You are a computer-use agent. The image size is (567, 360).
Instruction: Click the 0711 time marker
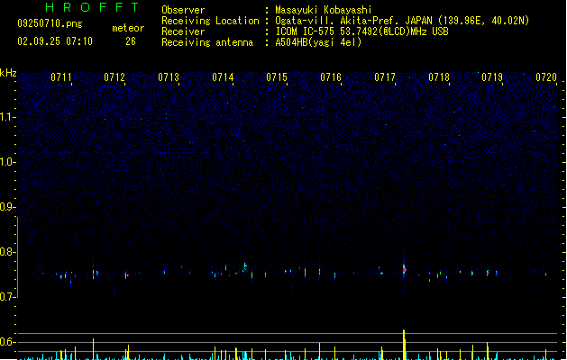point(60,77)
